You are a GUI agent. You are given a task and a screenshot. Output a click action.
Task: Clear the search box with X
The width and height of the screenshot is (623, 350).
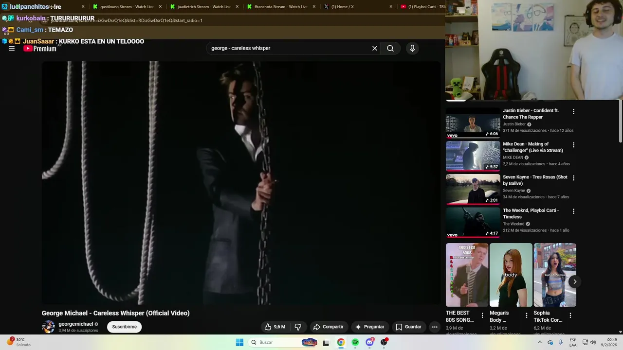click(x=375, y=48)
